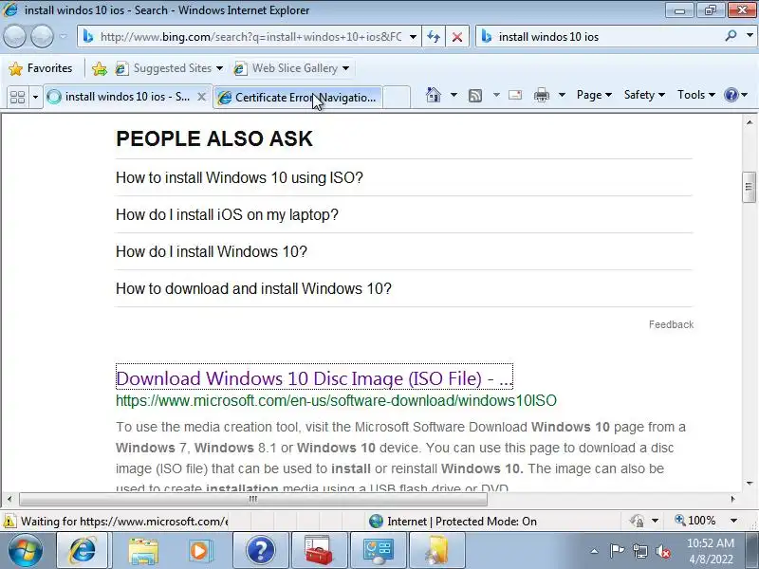Open a new blank tab

pyautogui.click(x=397, y=98)
